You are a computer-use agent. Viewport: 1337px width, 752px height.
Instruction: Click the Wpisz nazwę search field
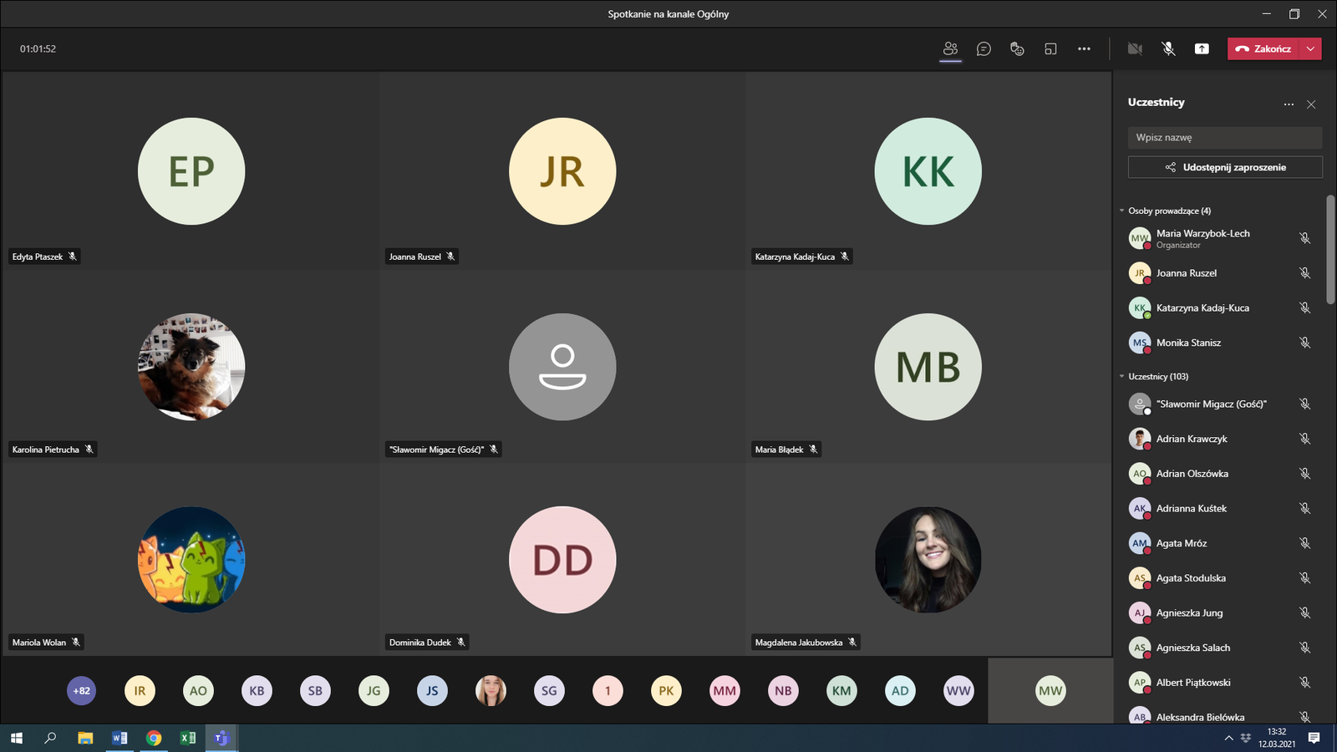pyautogui.click(x=1224, y=137)
